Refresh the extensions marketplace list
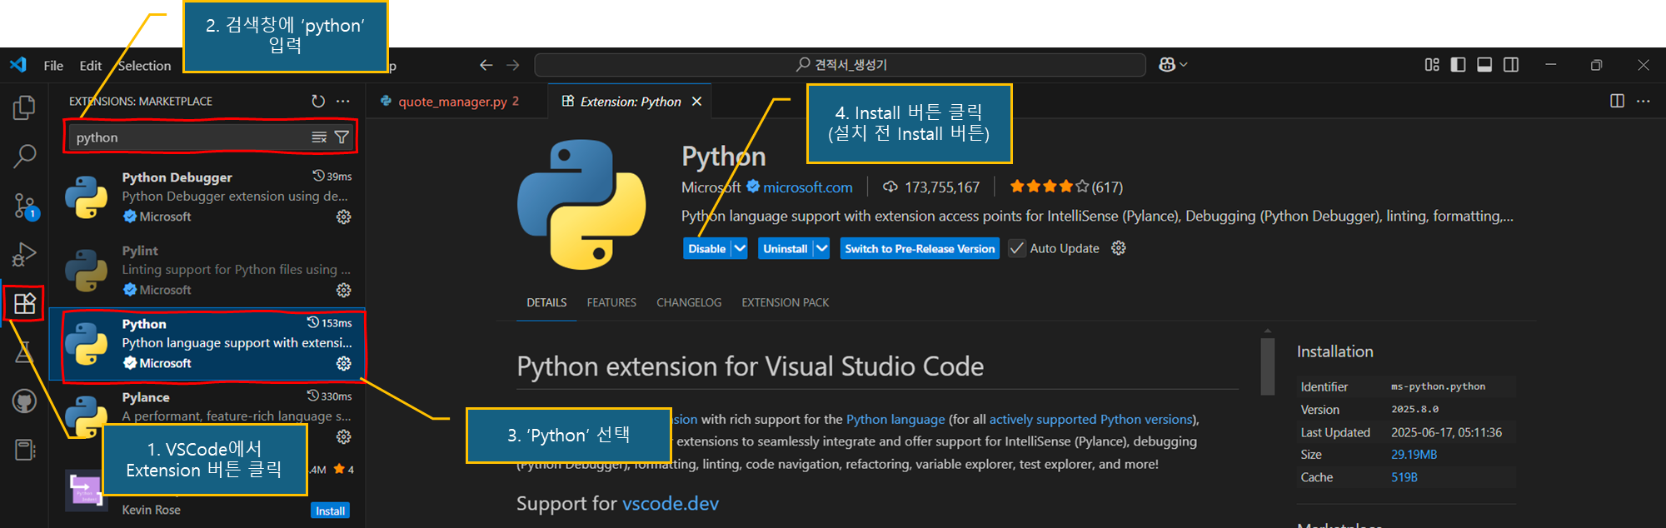Screen dimensions: 1666x528 (318, 101)
